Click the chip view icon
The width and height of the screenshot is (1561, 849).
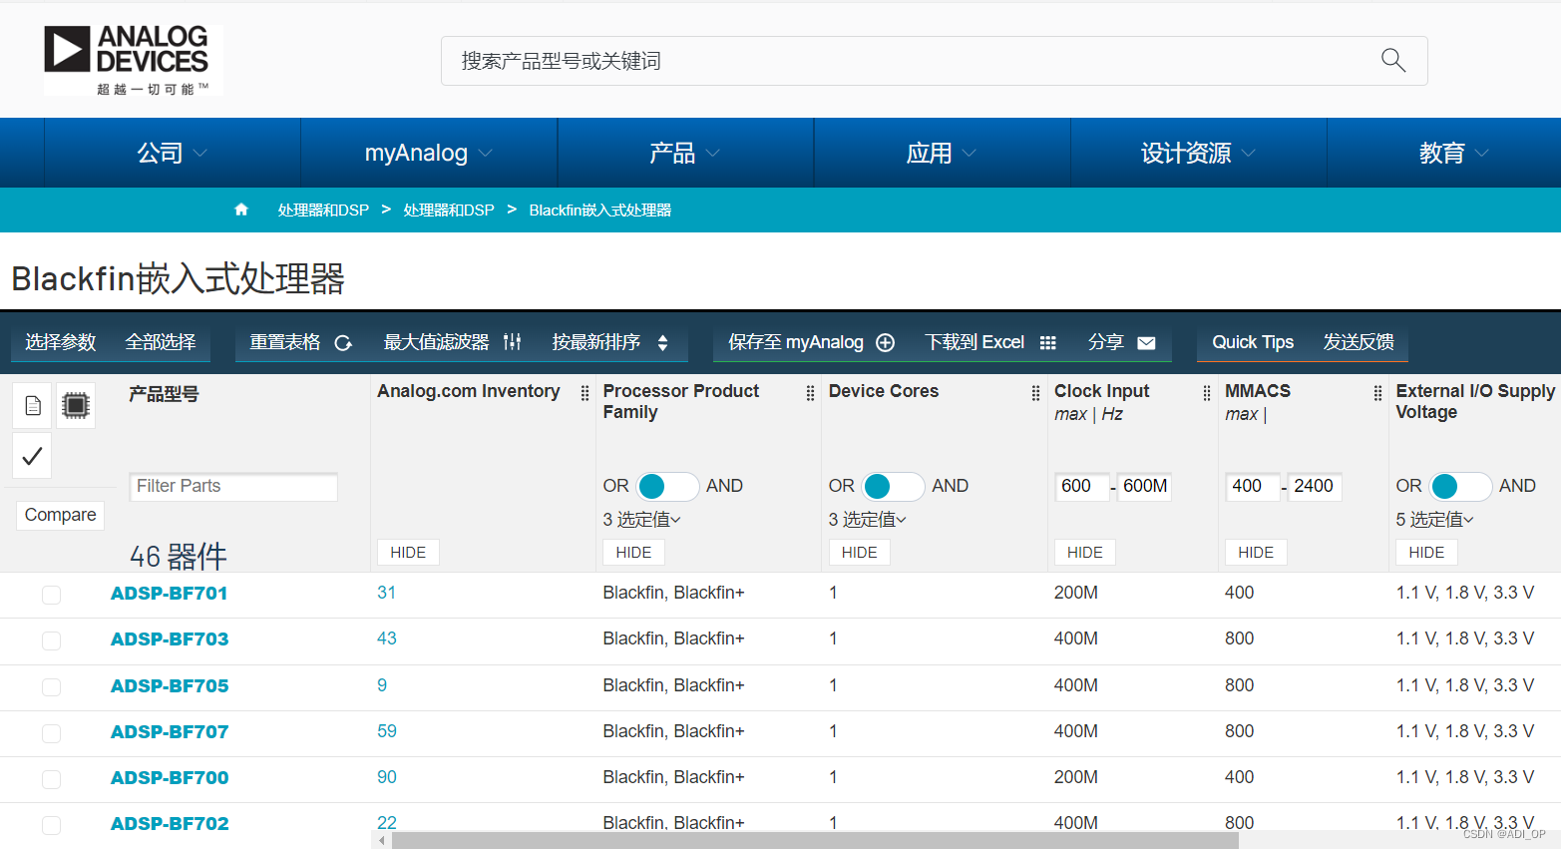coord(76,405)
